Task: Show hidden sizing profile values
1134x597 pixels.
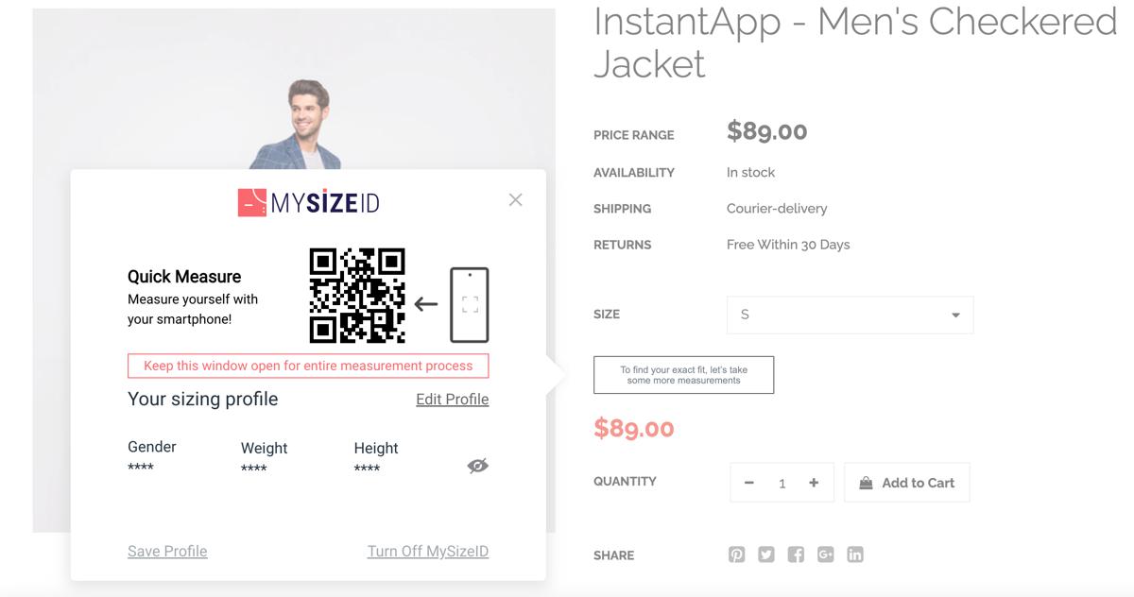Action: pos(478,466)
